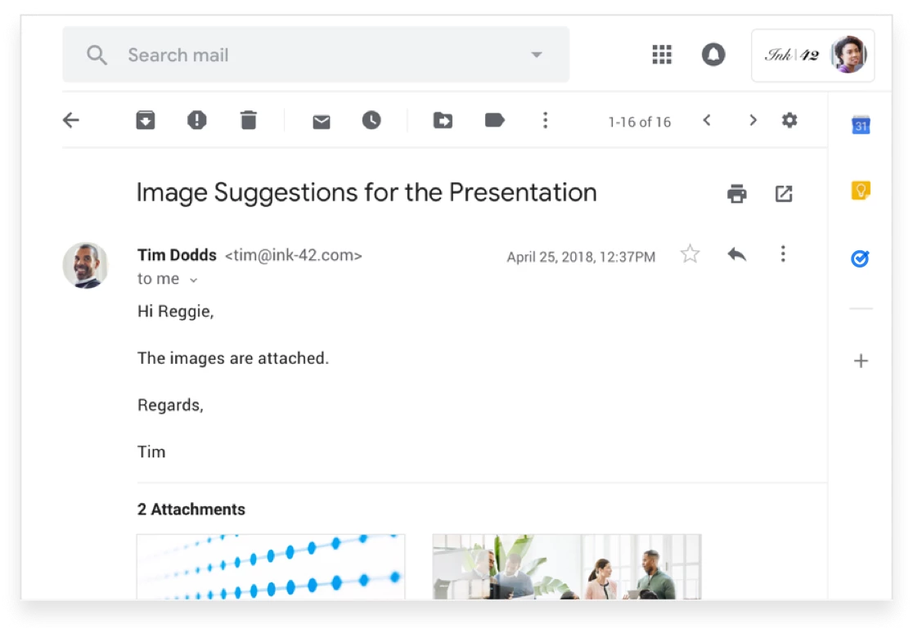Open the Google apps grid launcher
This screenshot has height=638, width=913.
click(661, 55)
